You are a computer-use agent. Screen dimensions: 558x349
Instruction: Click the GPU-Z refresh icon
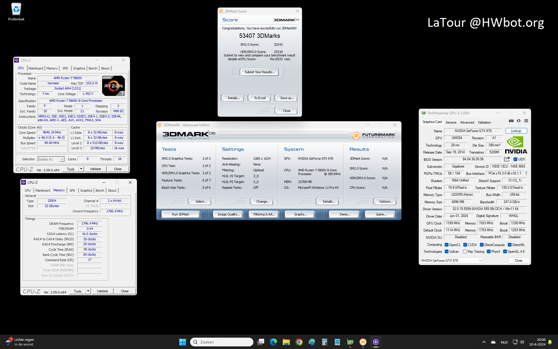pos(519,121)
